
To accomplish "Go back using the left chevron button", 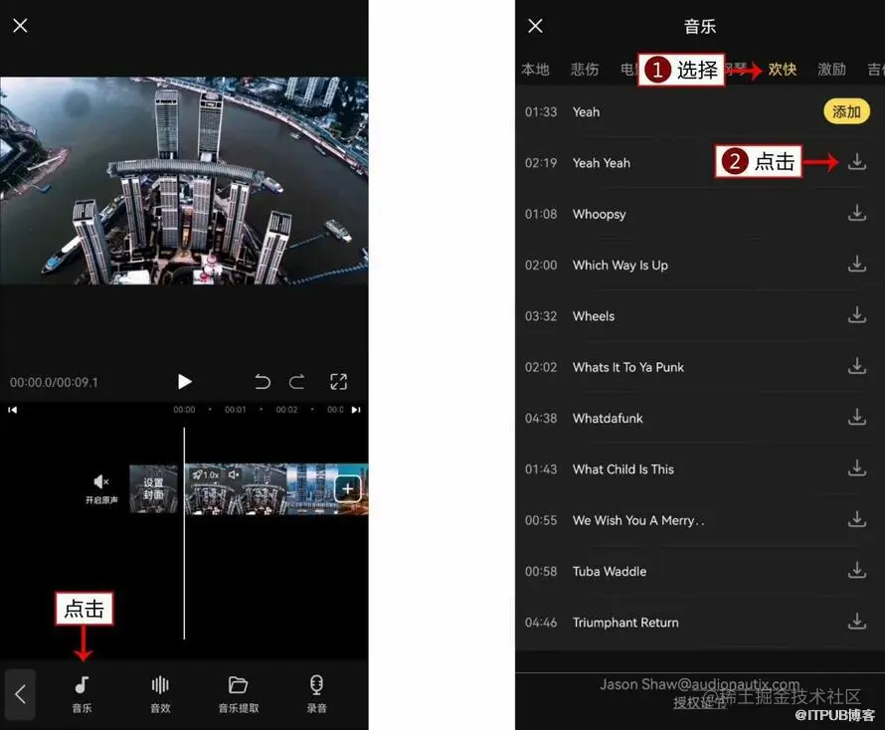I will pos(20,694).
